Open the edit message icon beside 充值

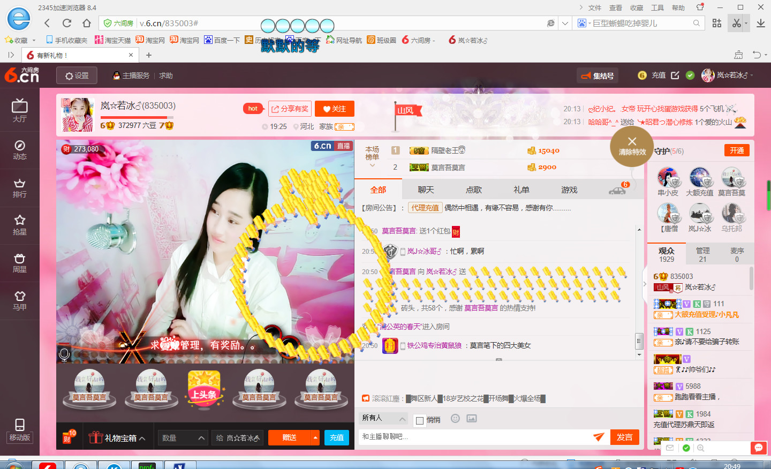675,75
